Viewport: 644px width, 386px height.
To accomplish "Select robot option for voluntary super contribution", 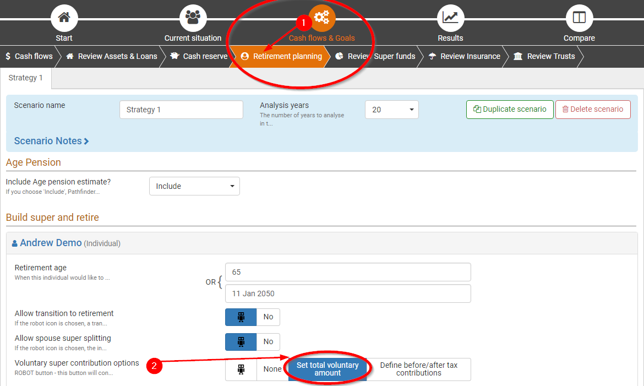I will (241, 369).
